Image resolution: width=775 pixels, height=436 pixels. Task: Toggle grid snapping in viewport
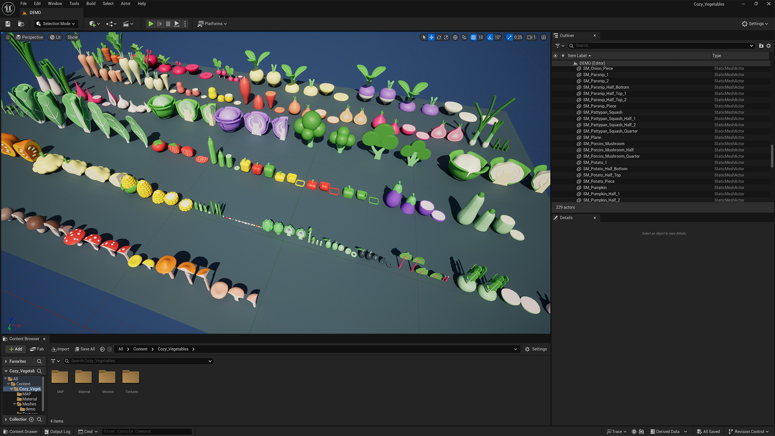(x=473, y=37)
